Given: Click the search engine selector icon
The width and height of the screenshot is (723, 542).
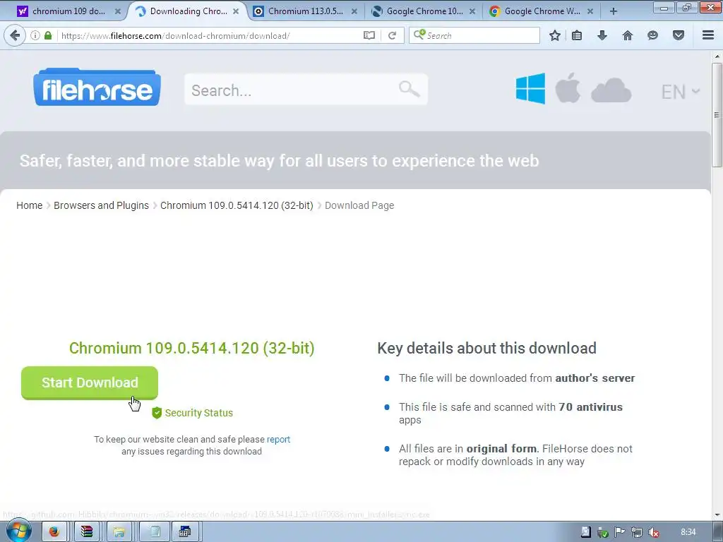Looking at the screenshot, I should coord(419,35).
